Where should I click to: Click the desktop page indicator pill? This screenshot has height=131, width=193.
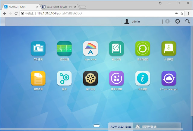(96, 126)
